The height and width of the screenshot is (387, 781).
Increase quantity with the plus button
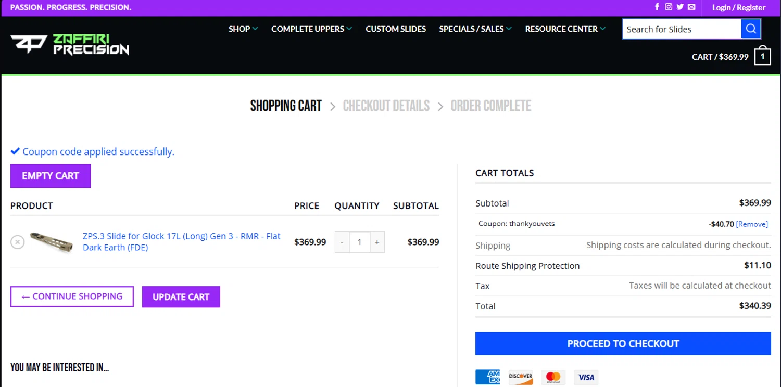pos(377,242)
